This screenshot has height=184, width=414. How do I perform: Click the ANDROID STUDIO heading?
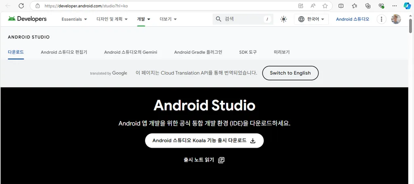pos(29,37)
